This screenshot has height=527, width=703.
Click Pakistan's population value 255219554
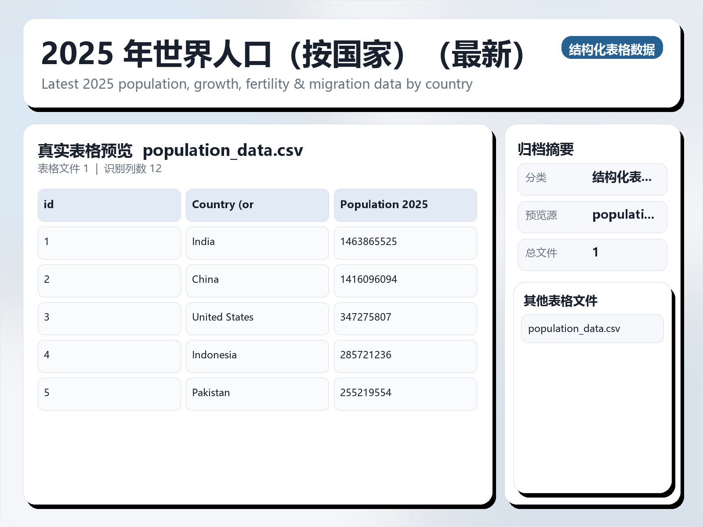(405, 394)
